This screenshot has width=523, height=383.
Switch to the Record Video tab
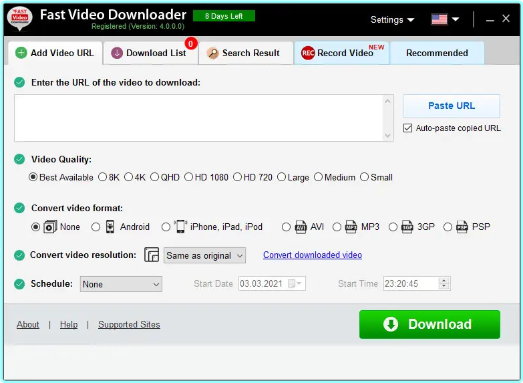[x=341, y=53]
